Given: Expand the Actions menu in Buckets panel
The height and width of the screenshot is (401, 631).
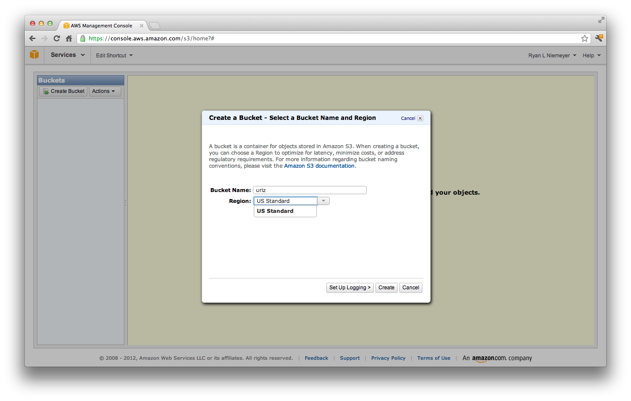Looking at the screenshot, I should point(104,91).
